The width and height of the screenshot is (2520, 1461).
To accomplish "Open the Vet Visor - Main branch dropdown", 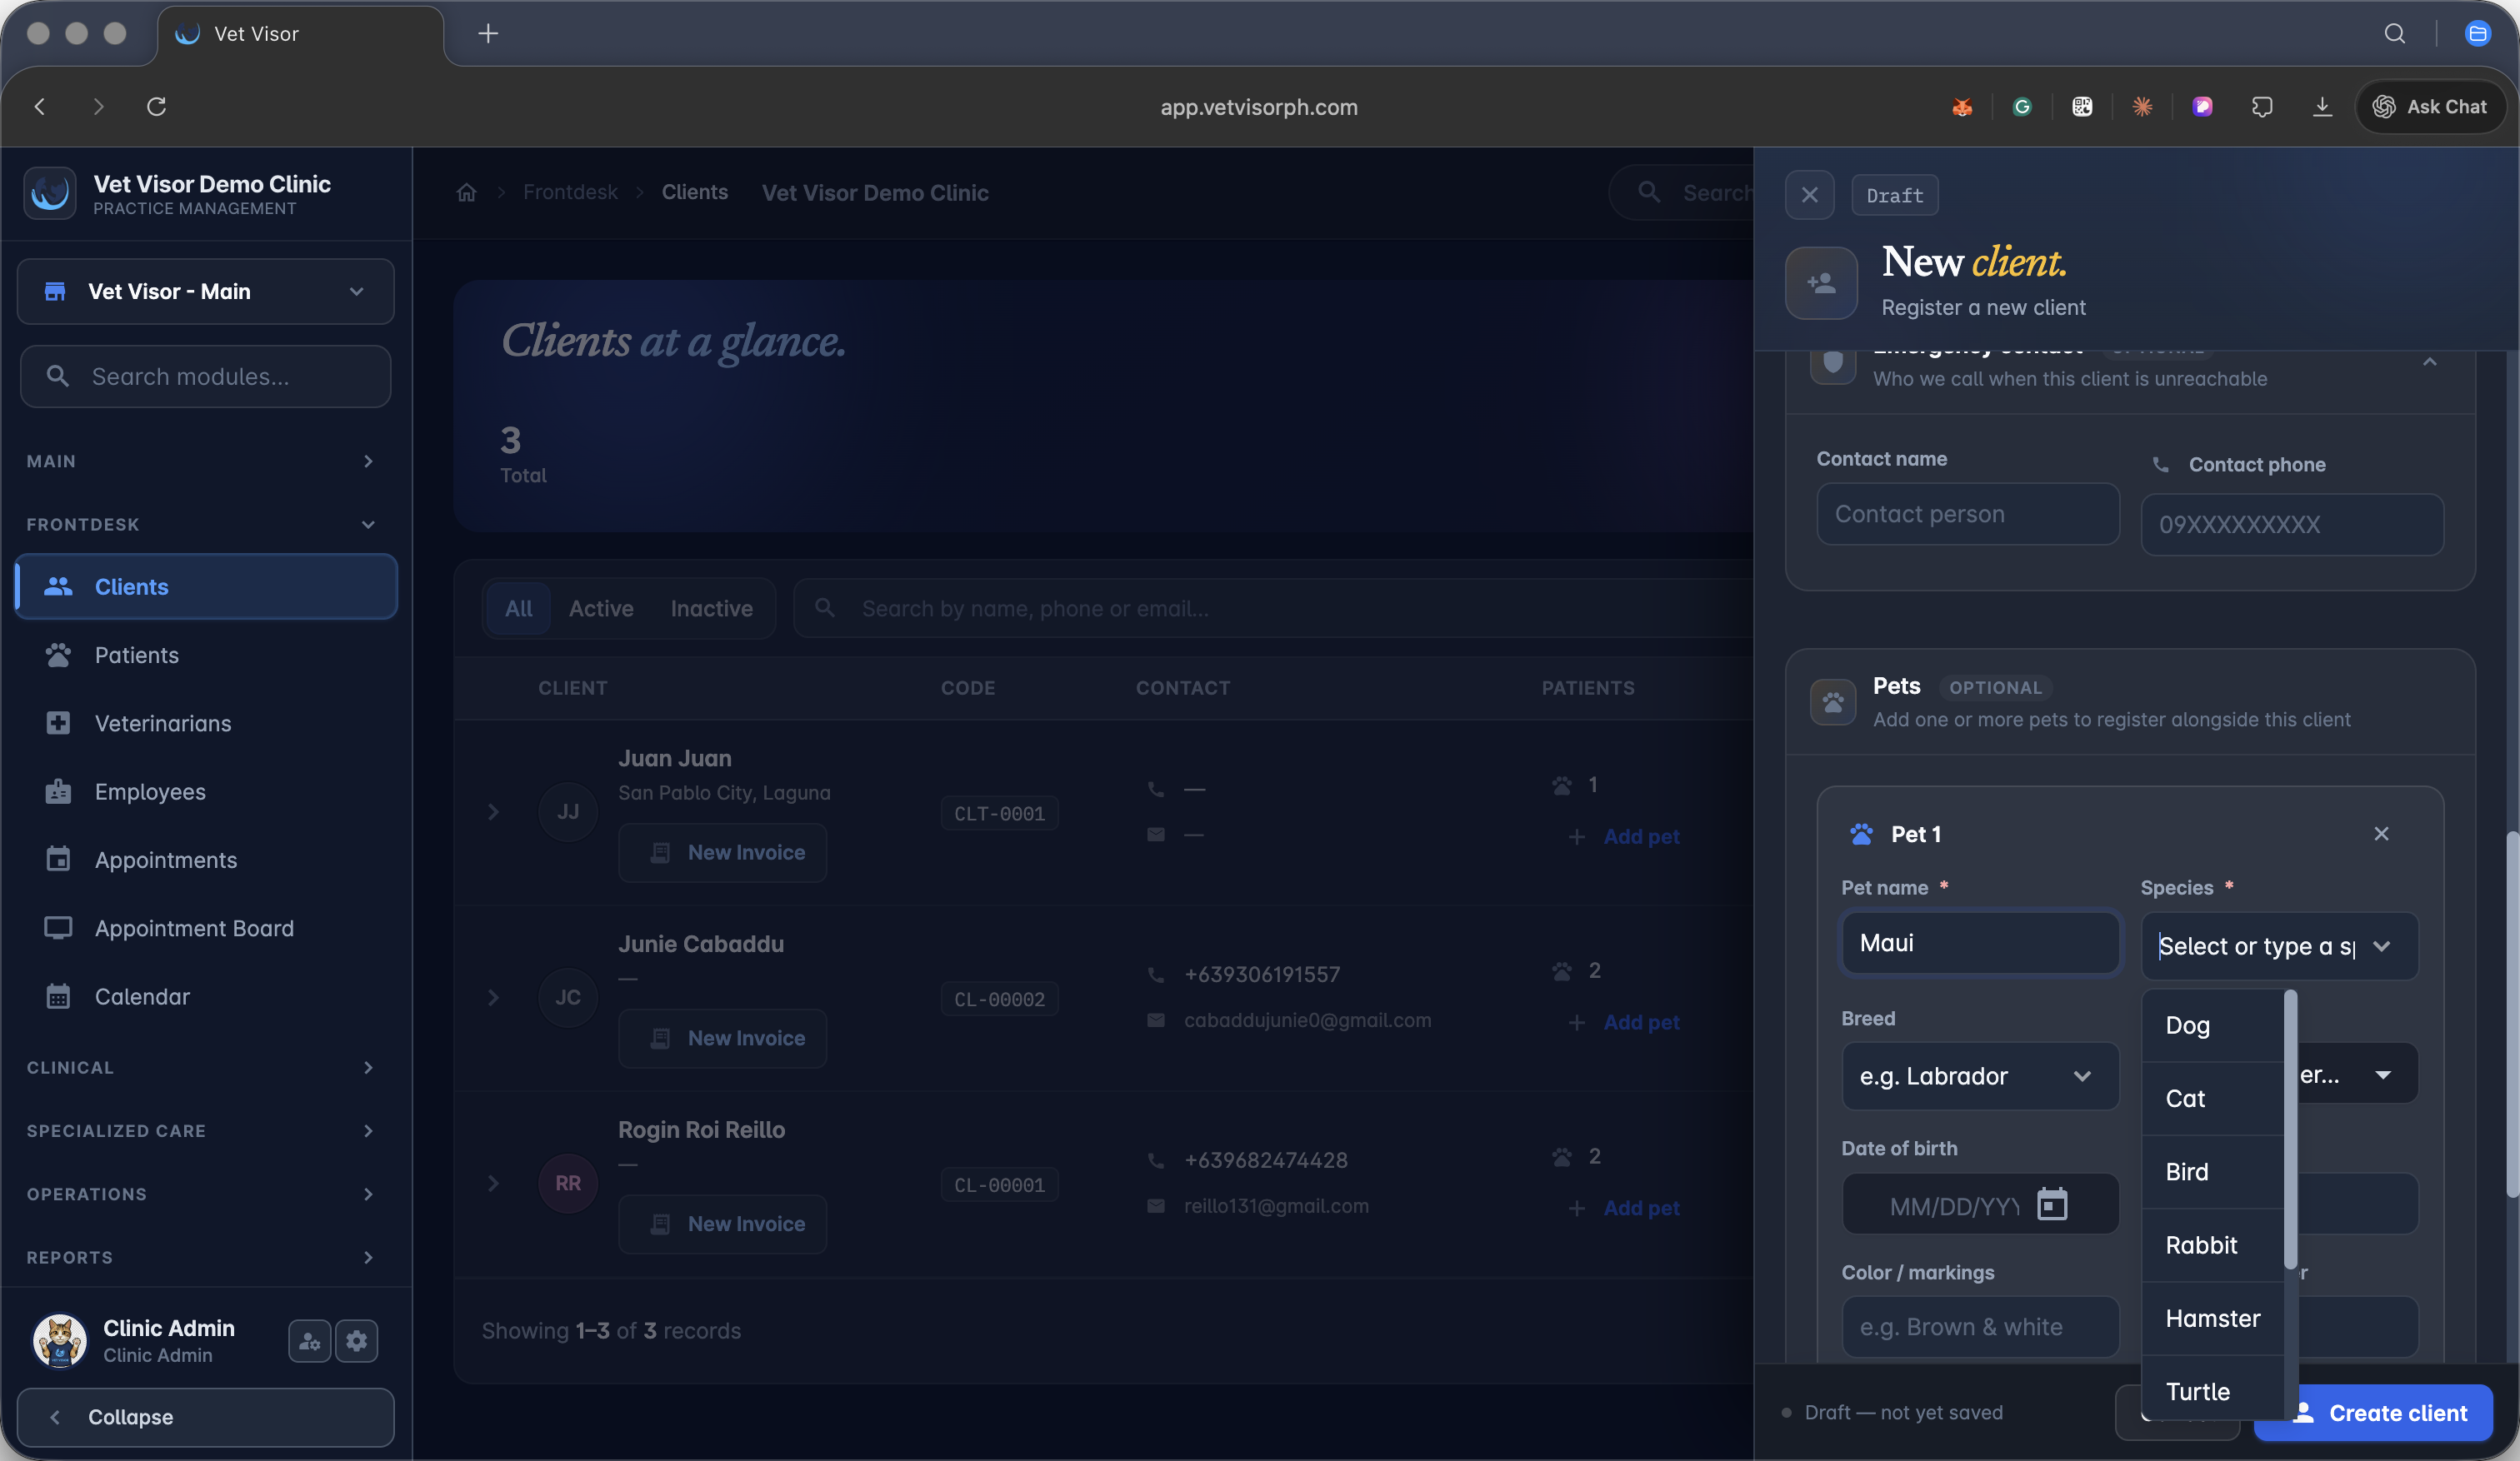I will point(206,292).
